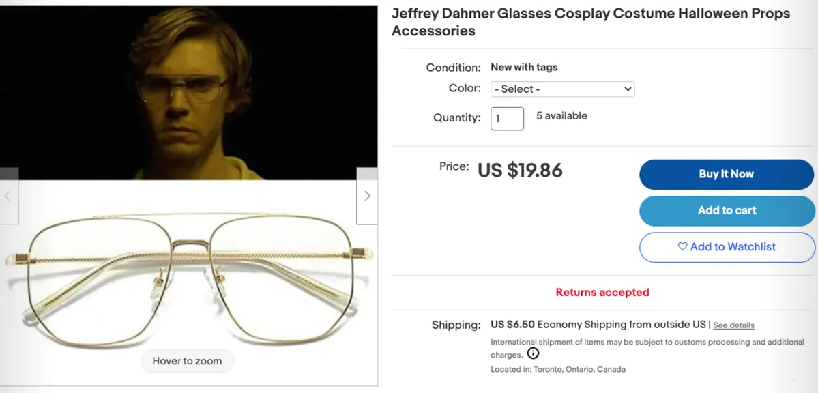The height and width of the screenshot is (393, 818).
Task: Click the Color field label
Action: click(x=465, y=89)
